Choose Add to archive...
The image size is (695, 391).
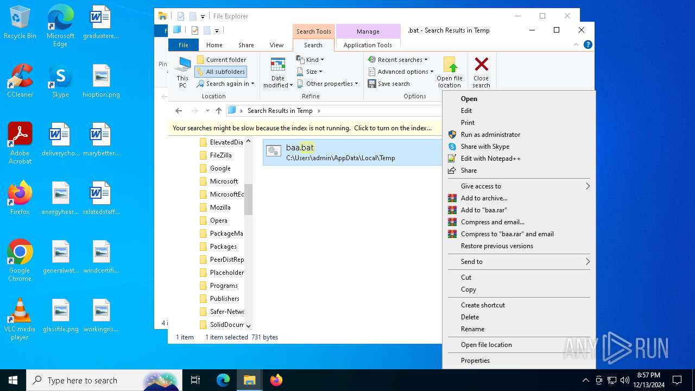pyautogui.click(x=519, y=198)
